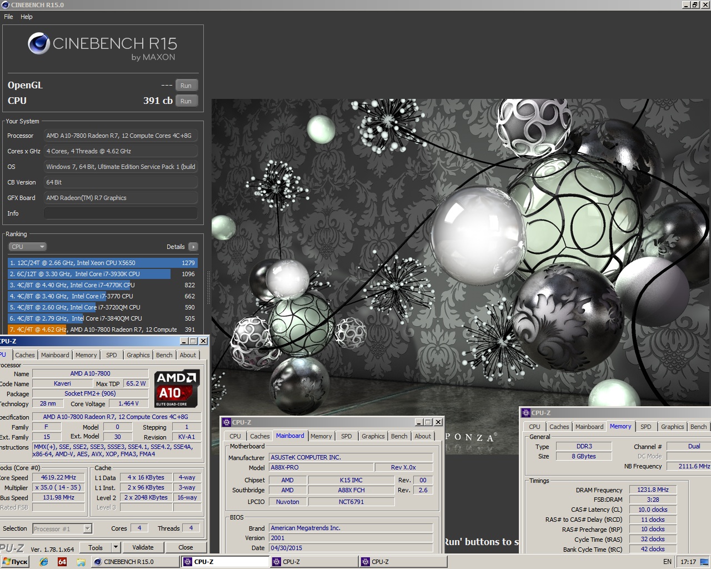711x569 pixels.
Task: Switch to Bench tab in mainboard CPU-Z window
Action: pos(399,436)
